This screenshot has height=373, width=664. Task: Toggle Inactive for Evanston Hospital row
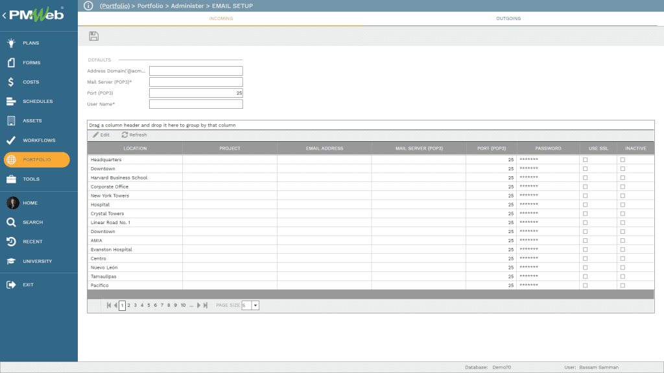(622, 249)
